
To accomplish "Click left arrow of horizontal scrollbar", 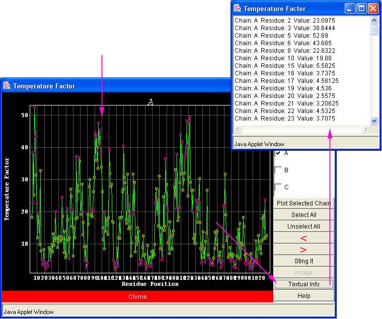I will 238,129.
